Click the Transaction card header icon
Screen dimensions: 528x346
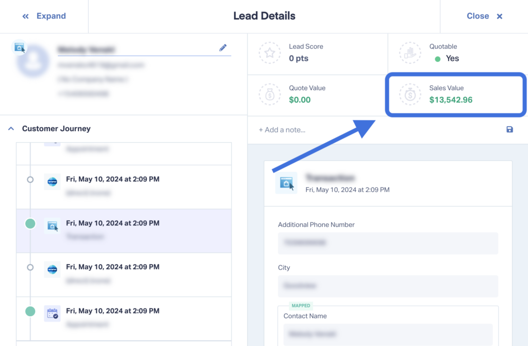(286, 183)
